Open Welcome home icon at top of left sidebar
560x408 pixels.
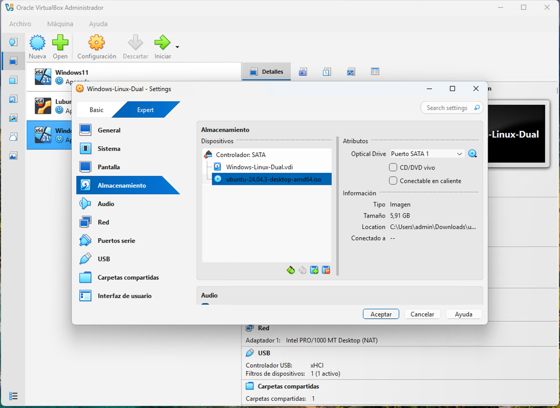point(13,42)
